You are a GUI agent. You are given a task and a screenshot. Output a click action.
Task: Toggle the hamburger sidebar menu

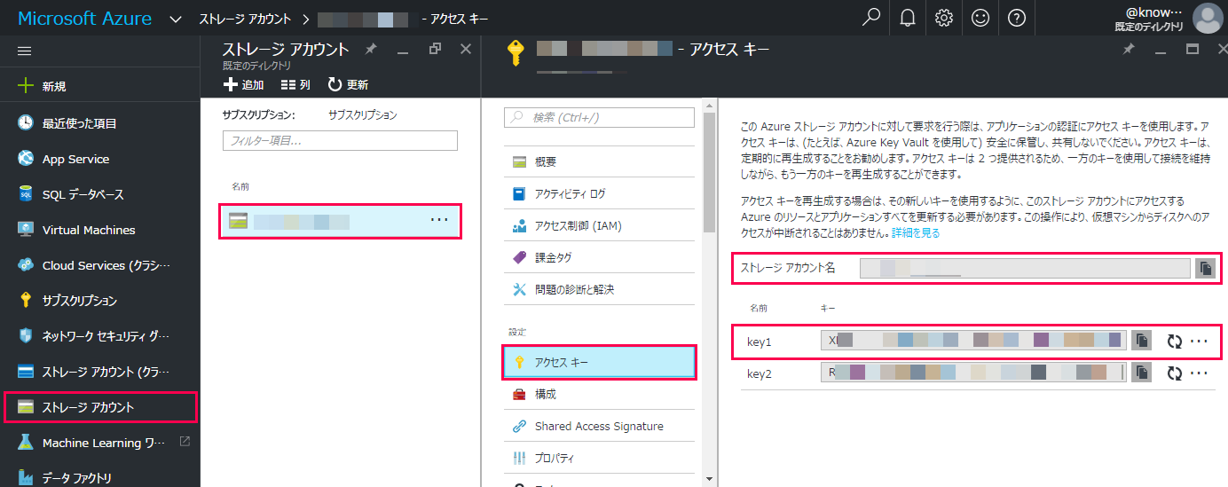tap(25, 51)
